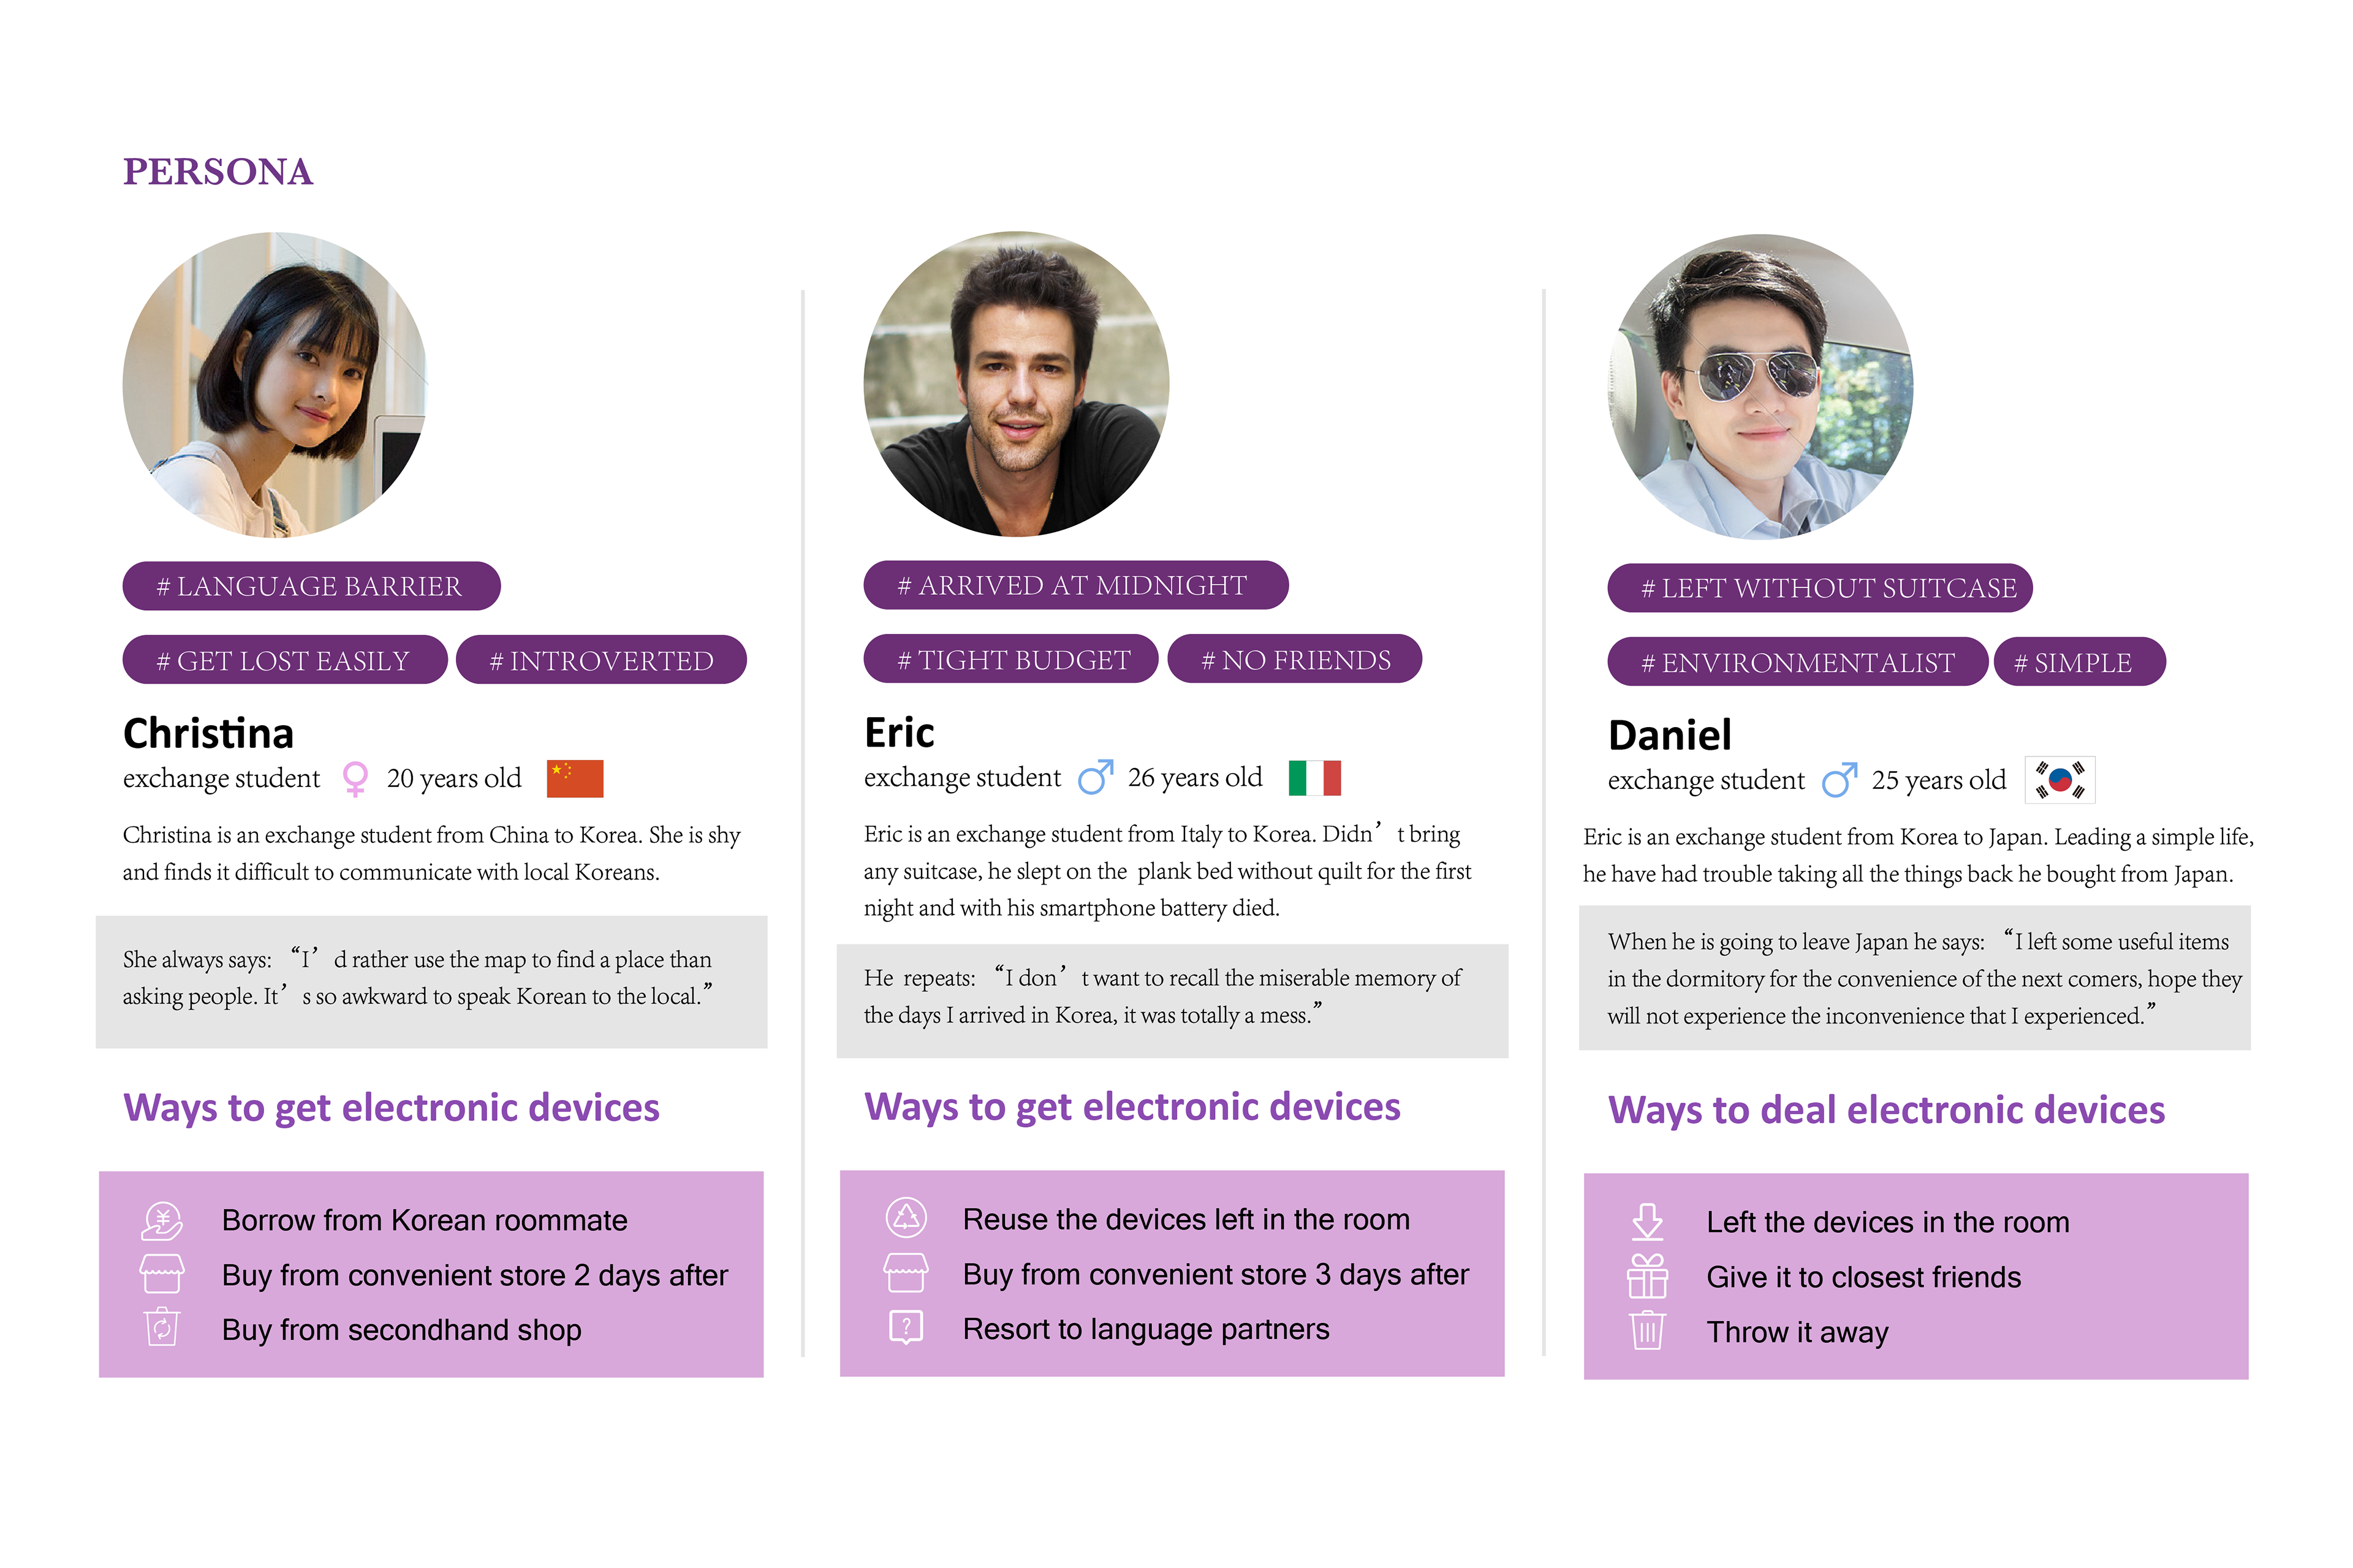Click the PERSONA heading
Screen dimensions: 2353x1568
pyautogui.click(x=218, y=172)
